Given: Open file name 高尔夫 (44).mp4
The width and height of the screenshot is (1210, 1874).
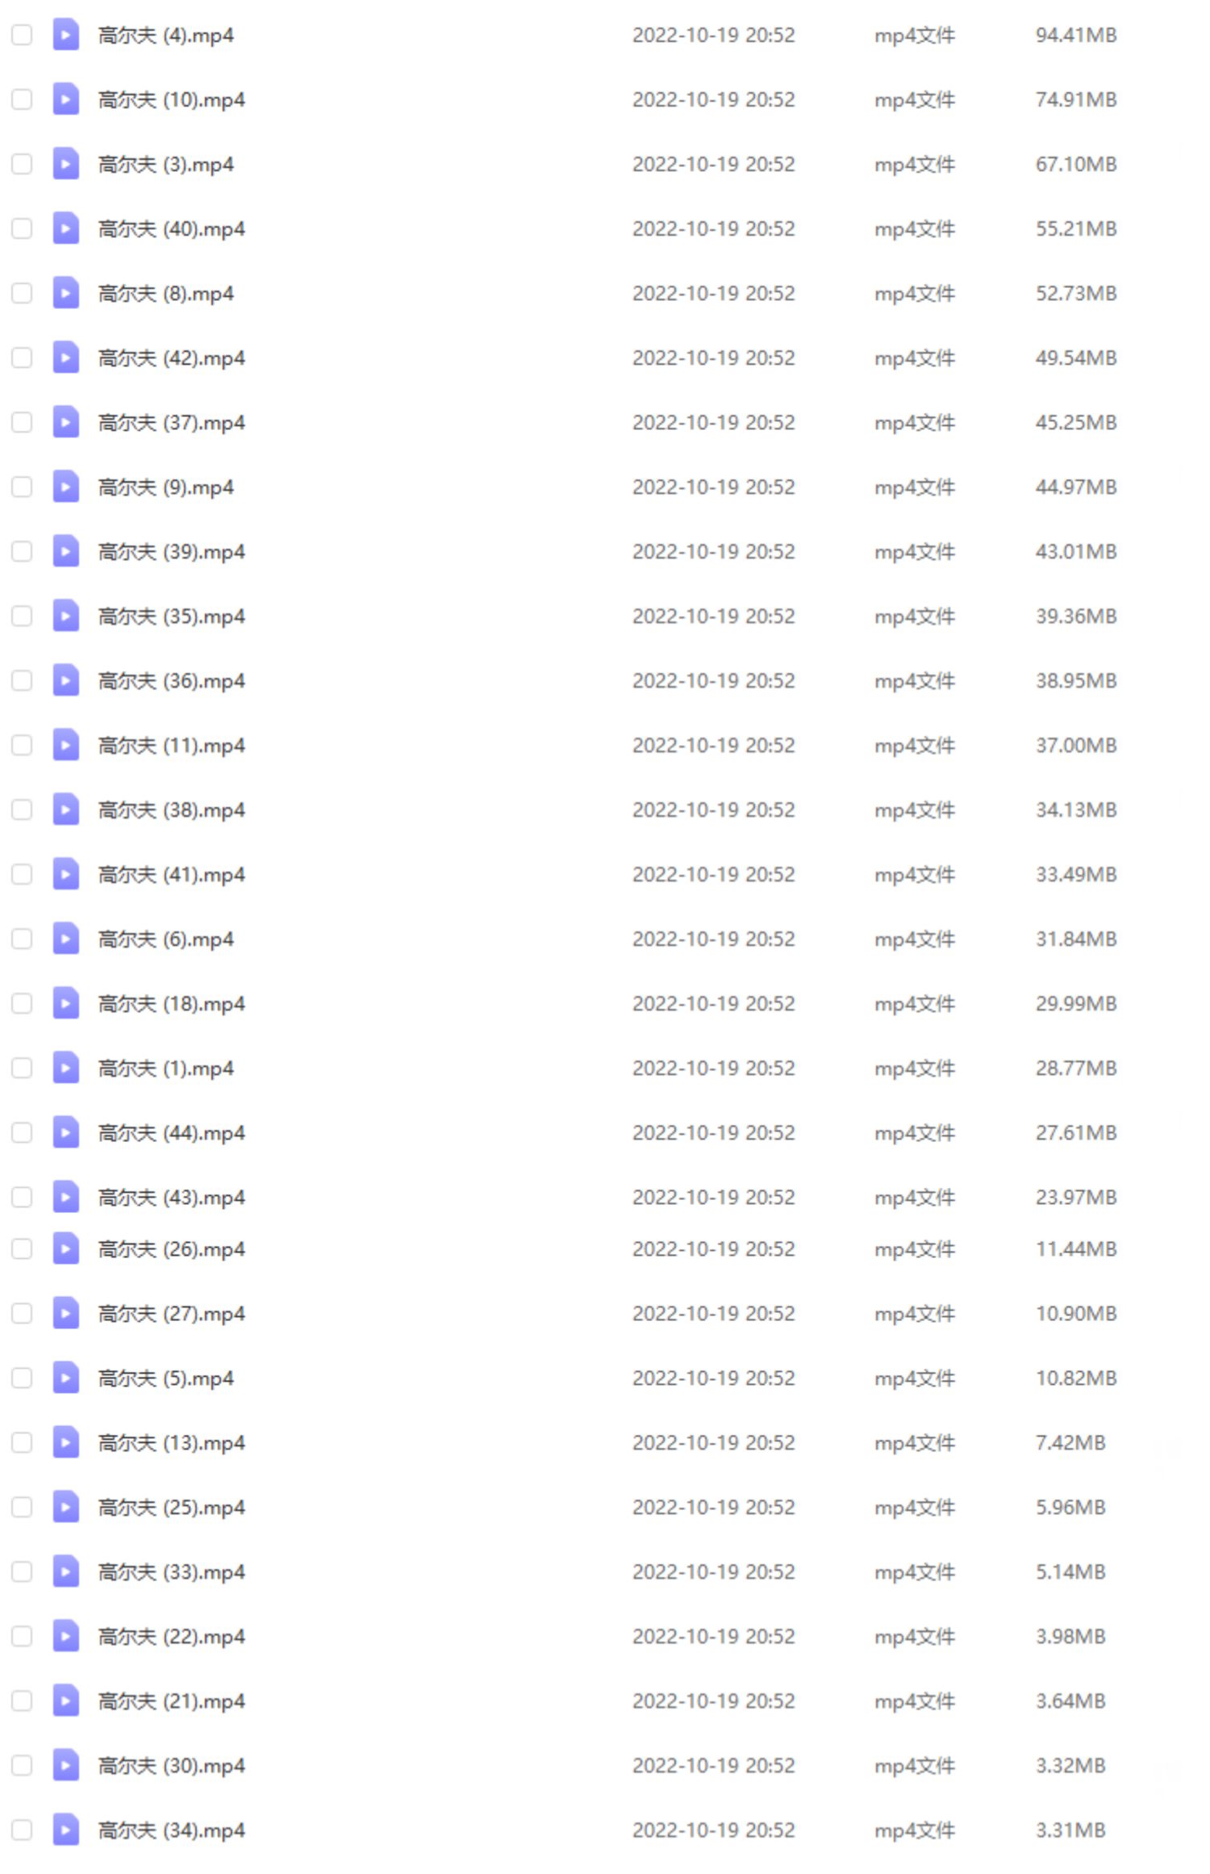Looking at the screenshot, I should [x=172, y=1133].
